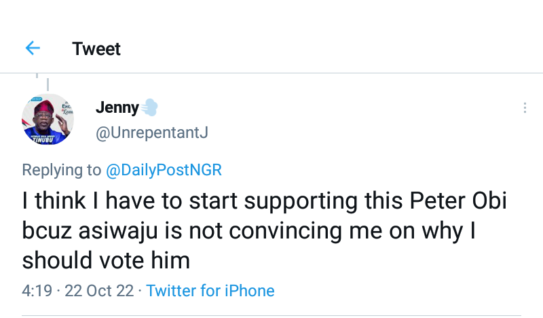Click the thread connector line above avatar

coord(48,83)
